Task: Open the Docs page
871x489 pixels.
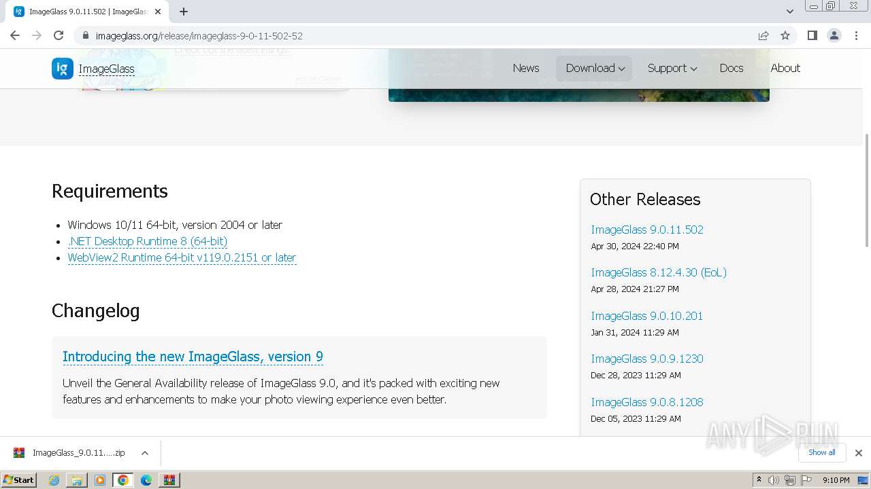Action: (732, 68)
